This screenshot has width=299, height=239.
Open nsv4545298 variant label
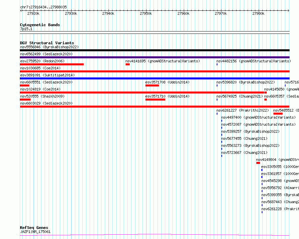[x=280, y=181]
